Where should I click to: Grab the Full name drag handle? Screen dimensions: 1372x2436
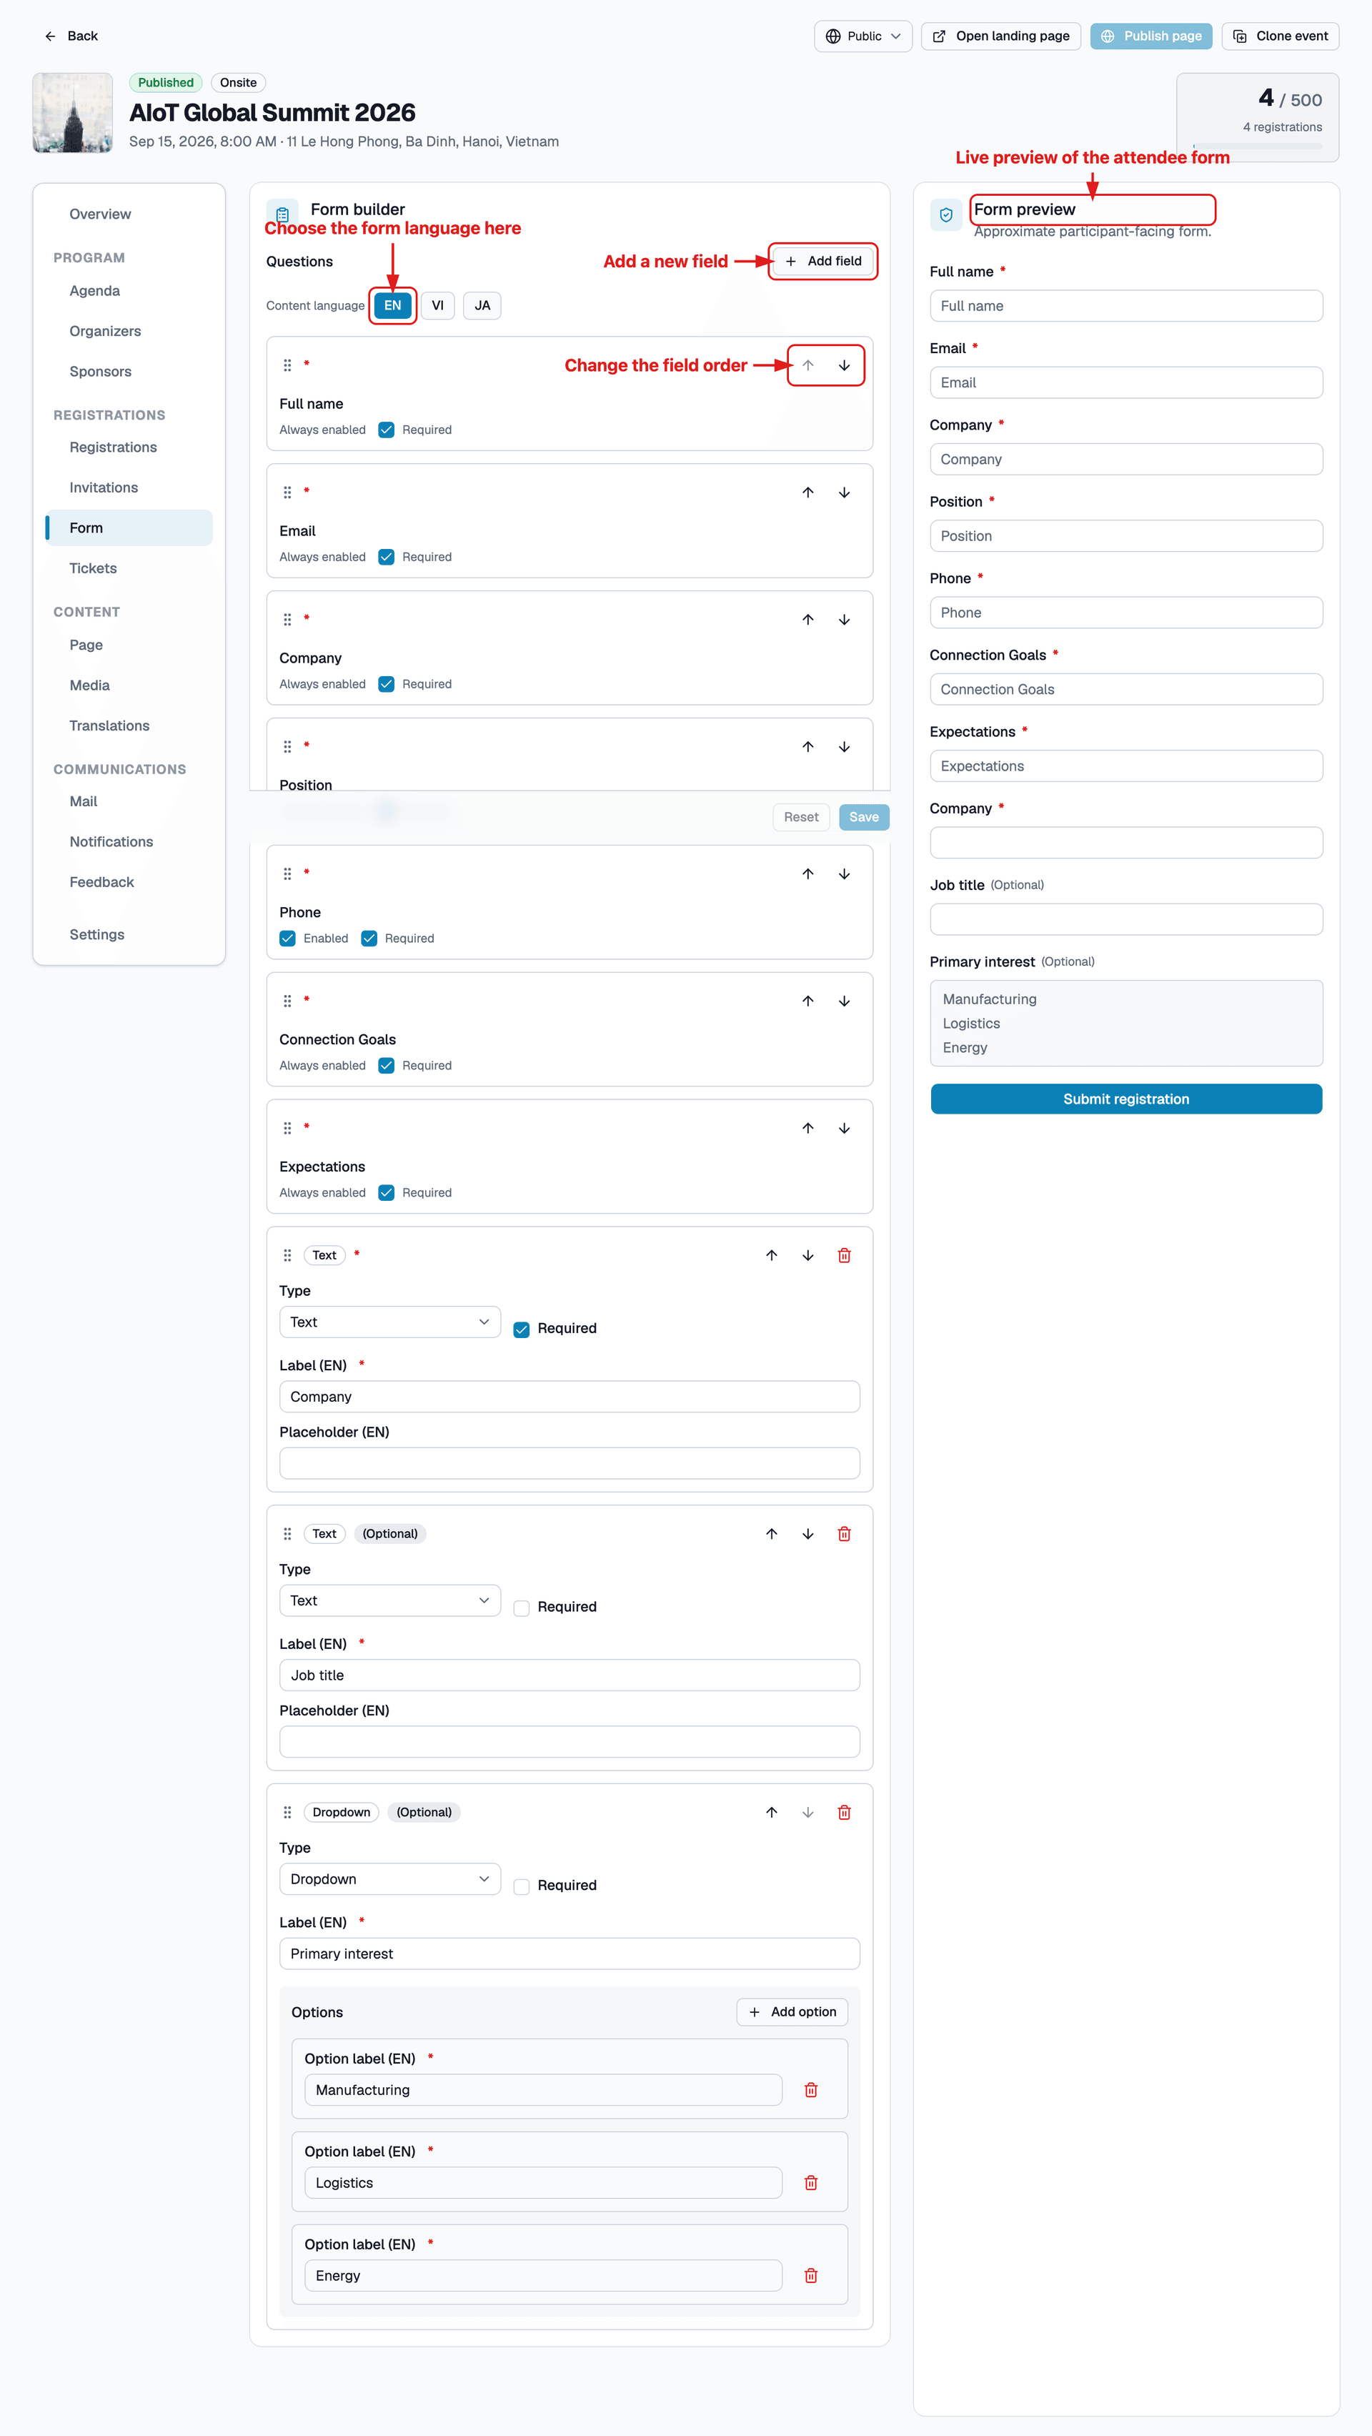tap(287, 365)
